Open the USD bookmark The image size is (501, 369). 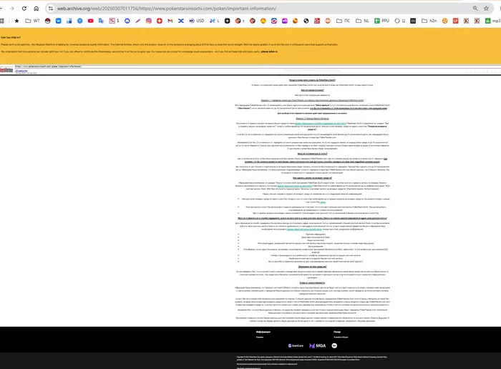[197, 21]
